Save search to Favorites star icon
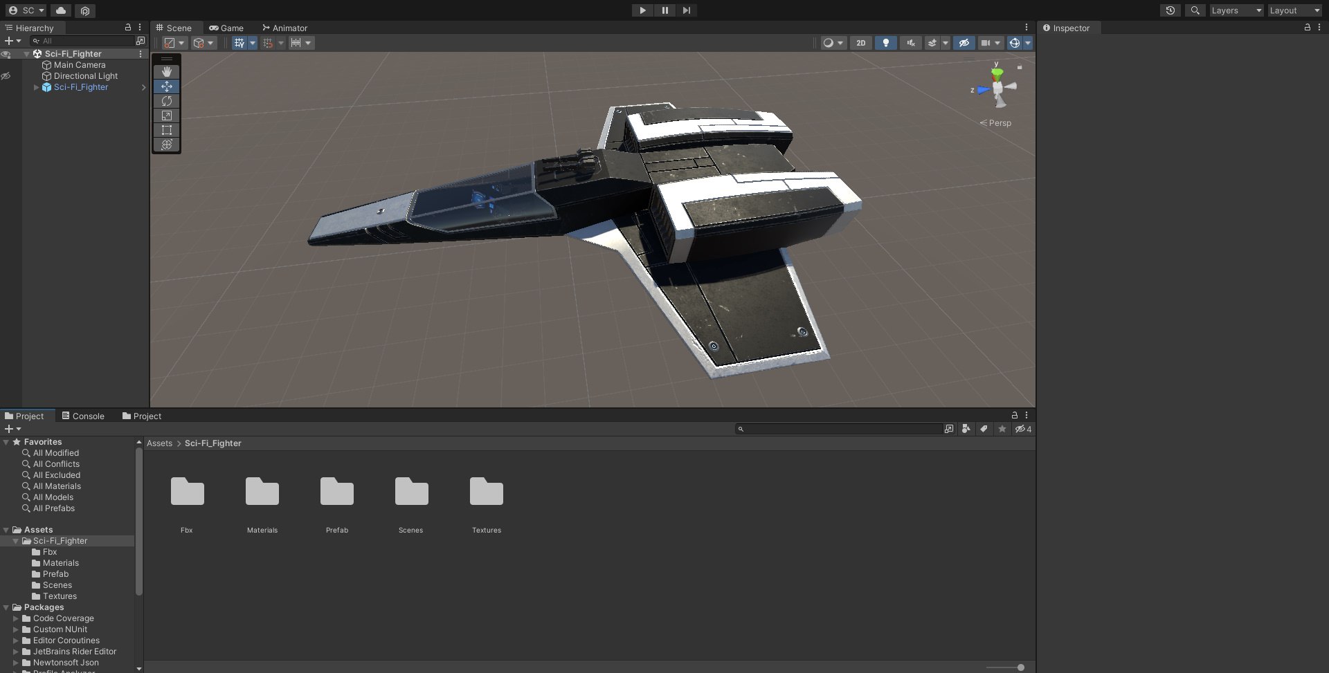This screenshot has width=1329, height=673. [x=1002, y=429]
